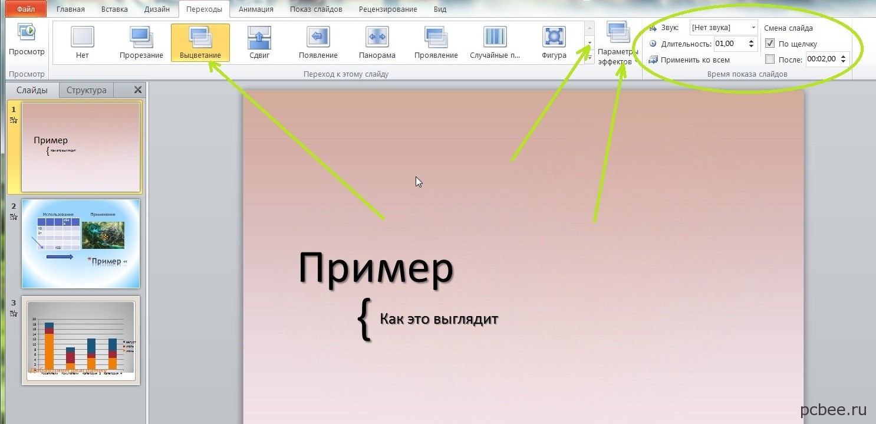Open Параметры эффектов options
The height and width of the screenshot is (424, 876).
tap(618, 44)
